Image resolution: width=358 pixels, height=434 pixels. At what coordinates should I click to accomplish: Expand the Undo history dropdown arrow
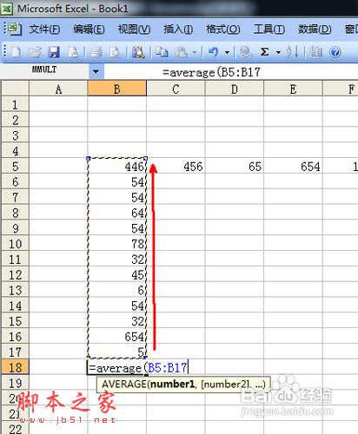coord(227,52)
